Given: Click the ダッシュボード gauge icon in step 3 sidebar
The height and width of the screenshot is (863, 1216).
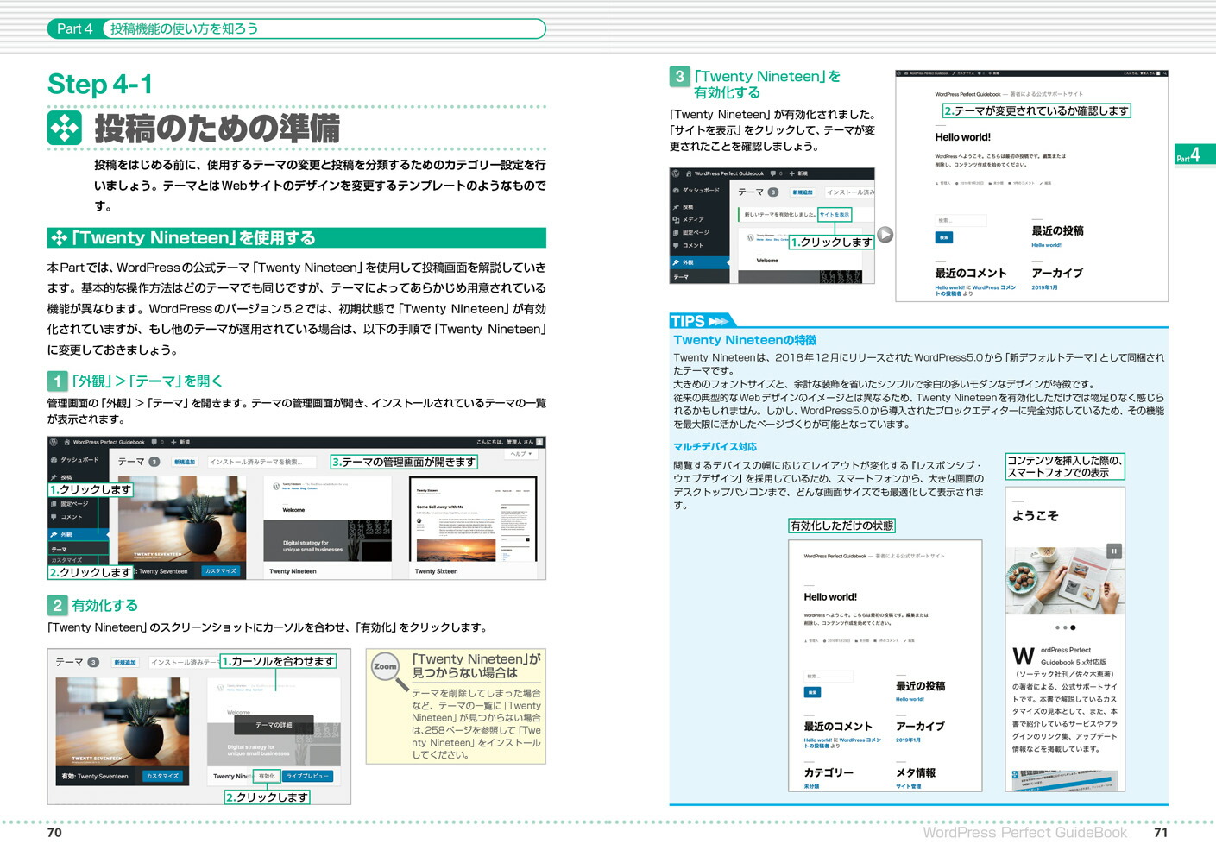Looking at the screenshot, I should coord(676,190).
